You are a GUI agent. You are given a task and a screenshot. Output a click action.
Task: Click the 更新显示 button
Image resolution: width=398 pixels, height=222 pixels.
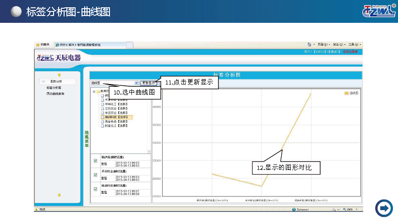pyautogui.click(x=149, y=83)
